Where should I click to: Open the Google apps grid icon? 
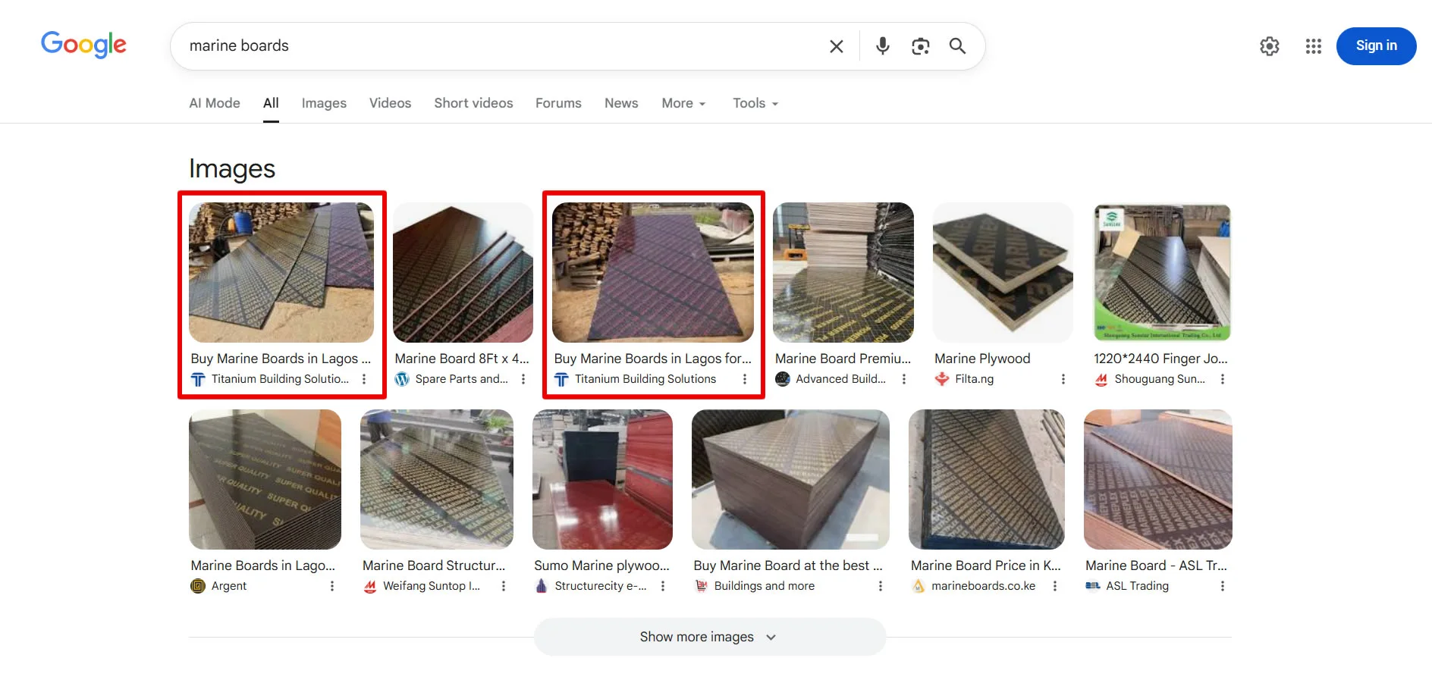(1313, 46)
